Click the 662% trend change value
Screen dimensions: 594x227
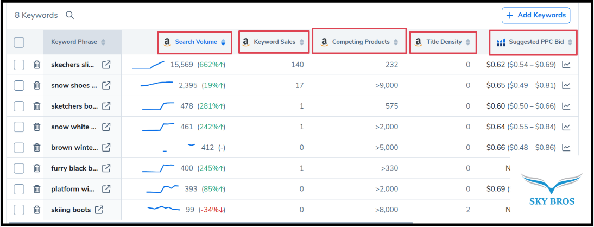(211, 65)
